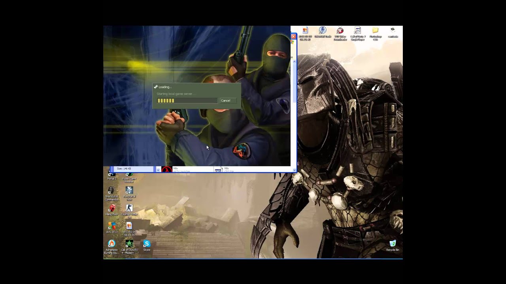Launch Razer Game Booster from the desktop

pos(129,177)
